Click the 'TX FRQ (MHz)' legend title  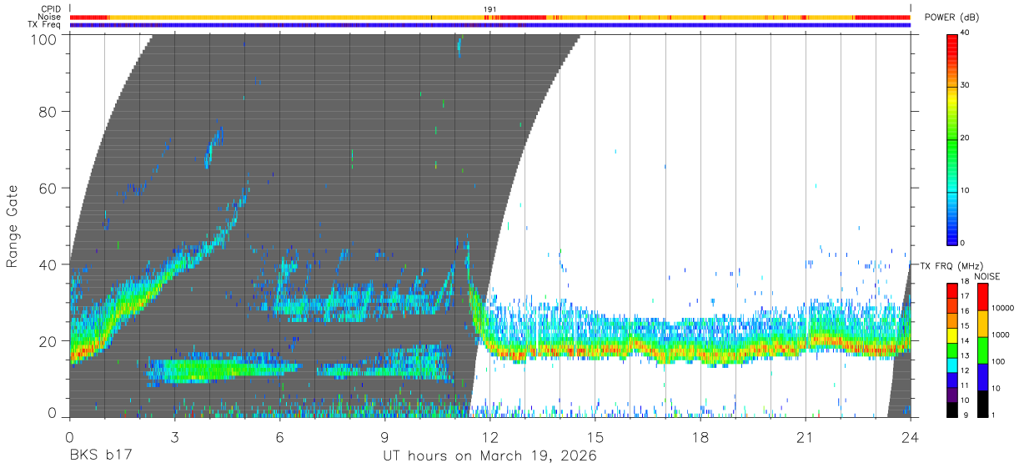951,265
